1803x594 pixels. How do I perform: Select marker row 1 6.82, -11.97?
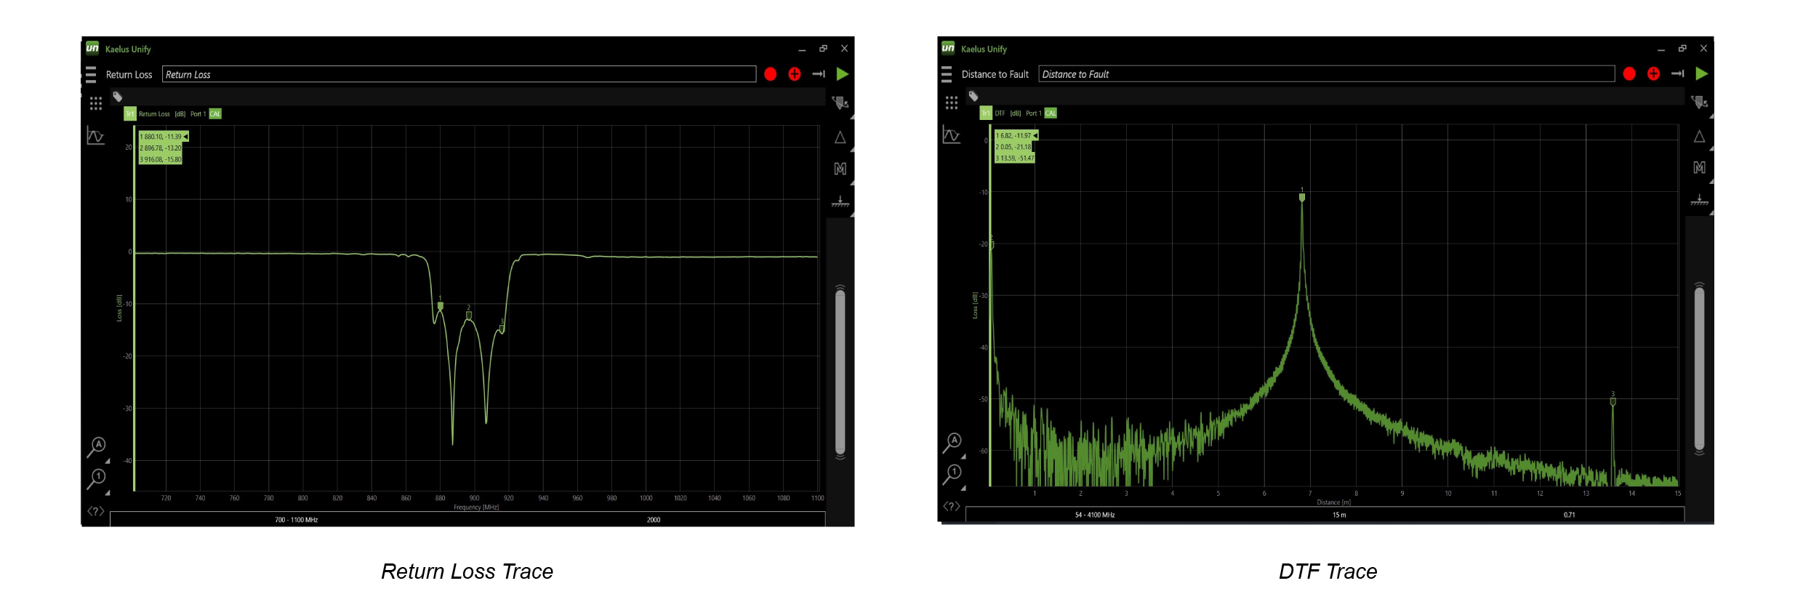click(1016, 136)
